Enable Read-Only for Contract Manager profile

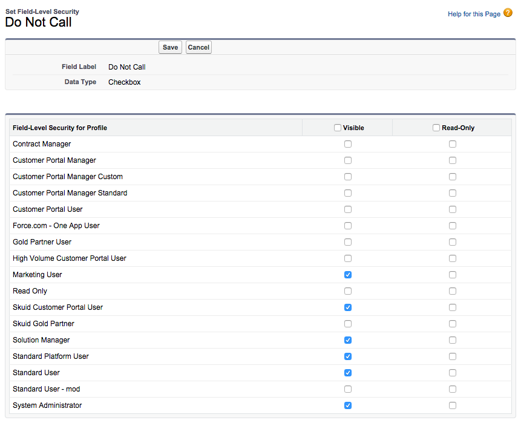453,144
